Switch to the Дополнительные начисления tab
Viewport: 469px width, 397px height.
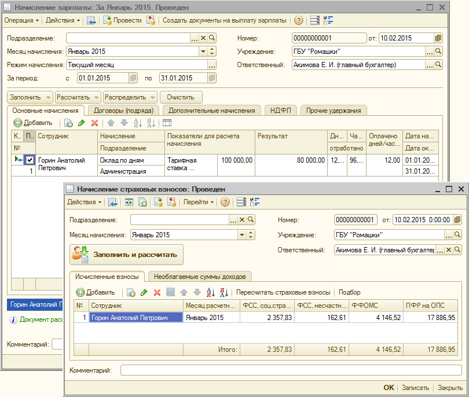(211, 111)
